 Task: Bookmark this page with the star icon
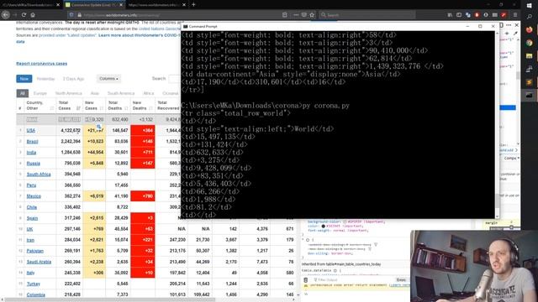click(312, 15)
